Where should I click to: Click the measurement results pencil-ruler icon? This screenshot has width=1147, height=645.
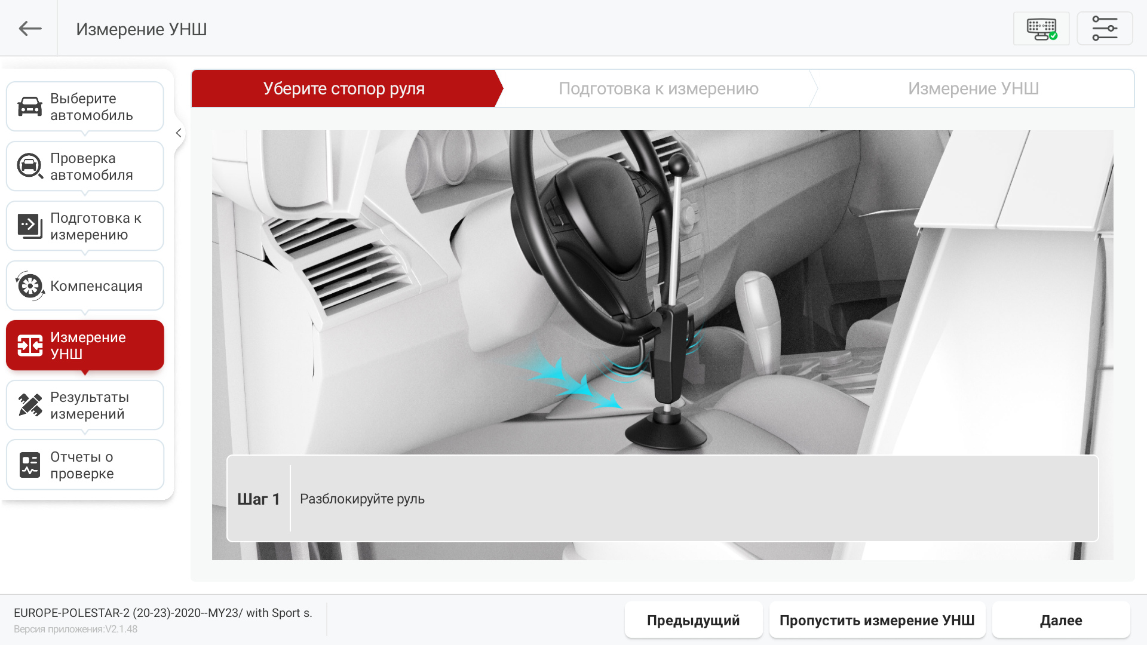(29, 405)
